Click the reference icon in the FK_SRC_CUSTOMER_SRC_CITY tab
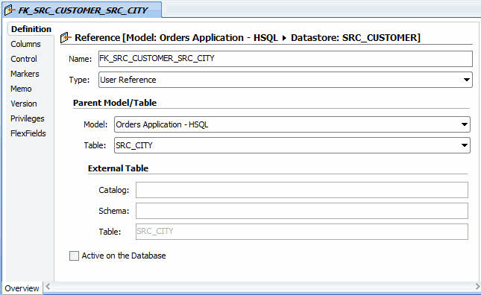 [x=10, y=10]
